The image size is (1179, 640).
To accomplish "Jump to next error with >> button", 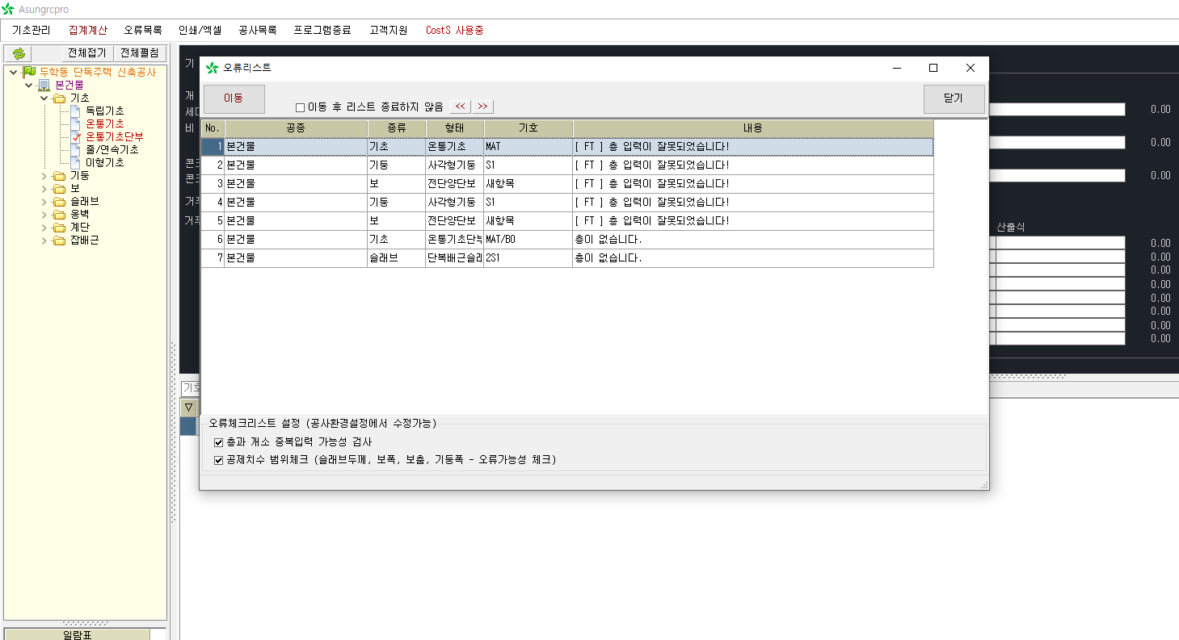I will click(x=482, y=107).
